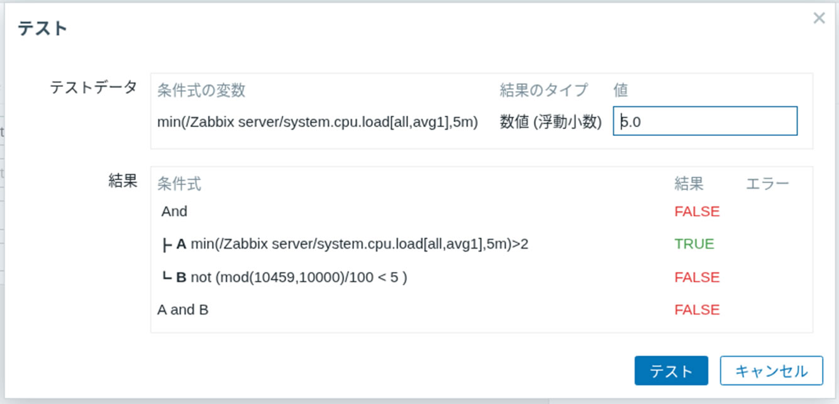The image size is (839, 404).
Task: Click the エラー column header
Action: click(768, 182)
